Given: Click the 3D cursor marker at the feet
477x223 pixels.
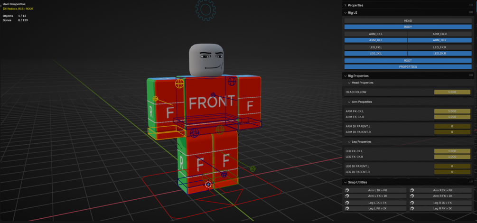Looking at the screenshot, I should click(208, 184).
